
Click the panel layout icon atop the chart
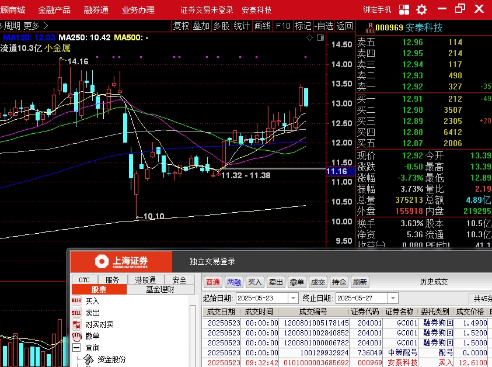tap(320, 38)
